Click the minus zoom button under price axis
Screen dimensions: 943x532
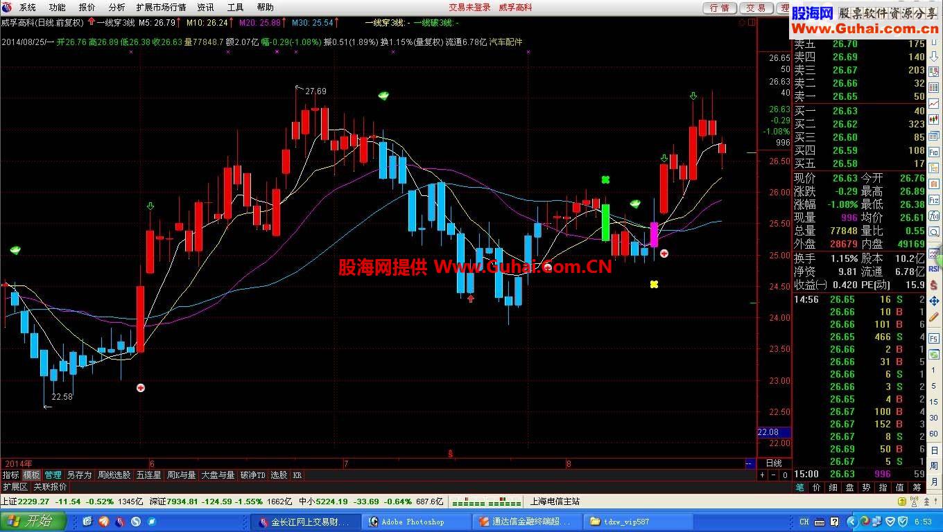pyautogui.click(x=773, y=475)
